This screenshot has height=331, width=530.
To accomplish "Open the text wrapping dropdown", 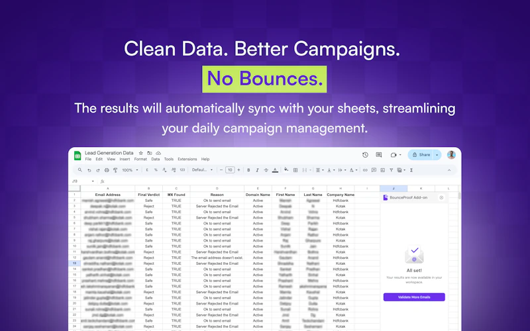I will [x=342, y=170].
